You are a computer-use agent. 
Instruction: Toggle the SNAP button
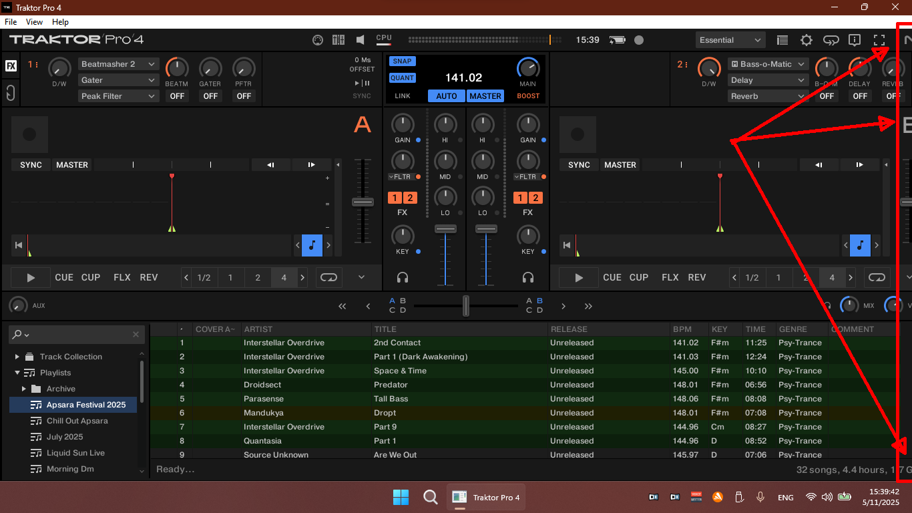click(x=402, y=61)
